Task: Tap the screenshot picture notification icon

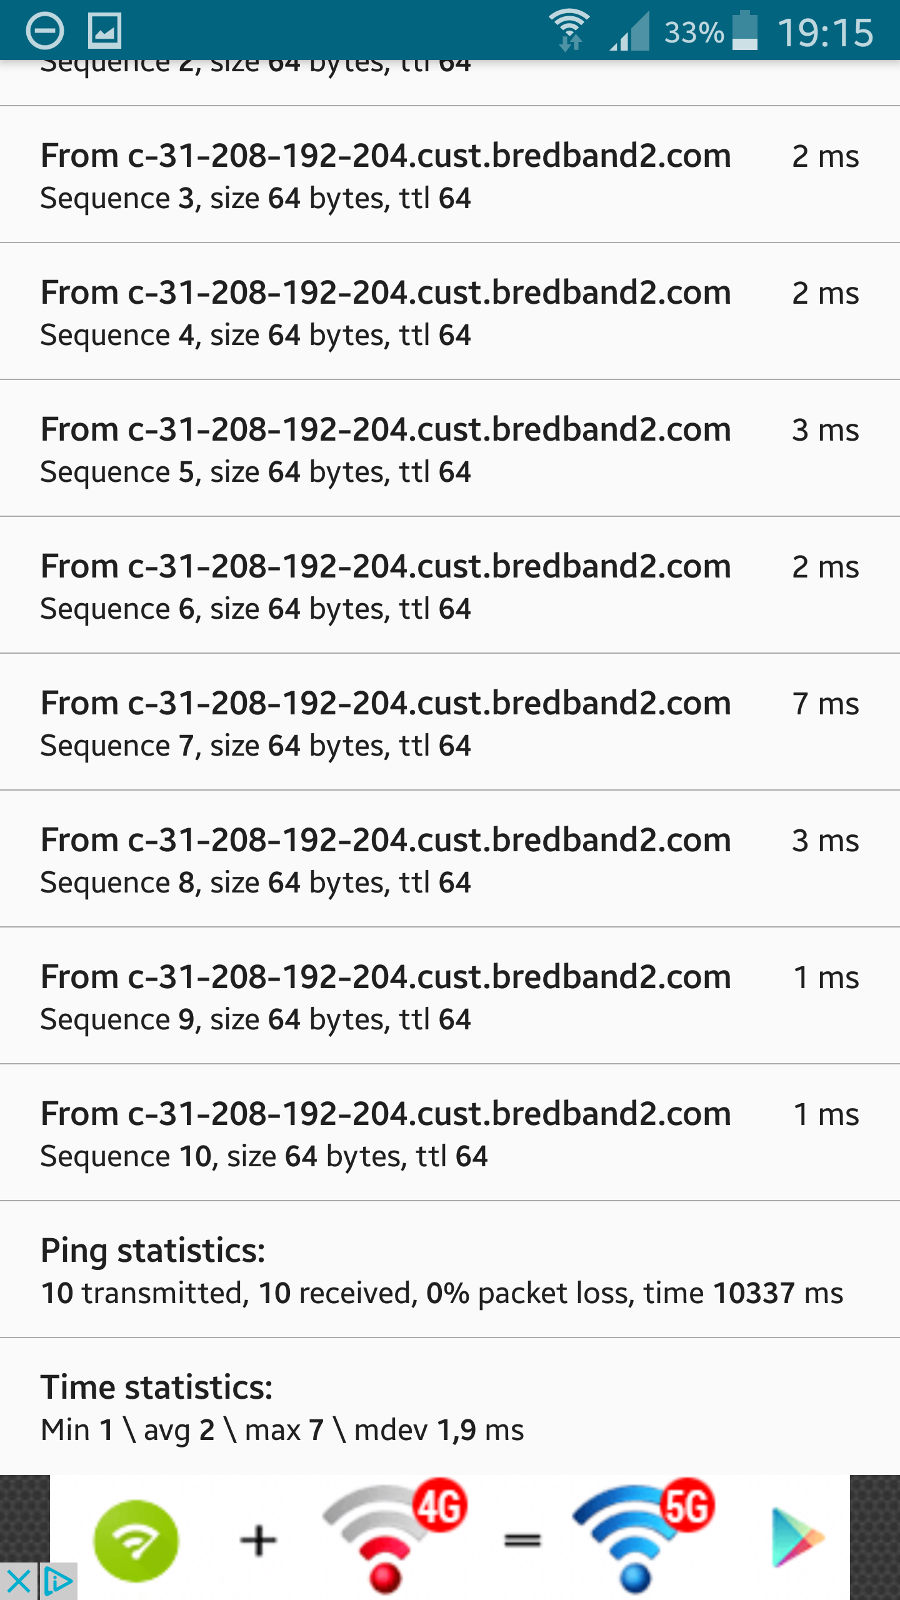Action: tap(104, 31)
